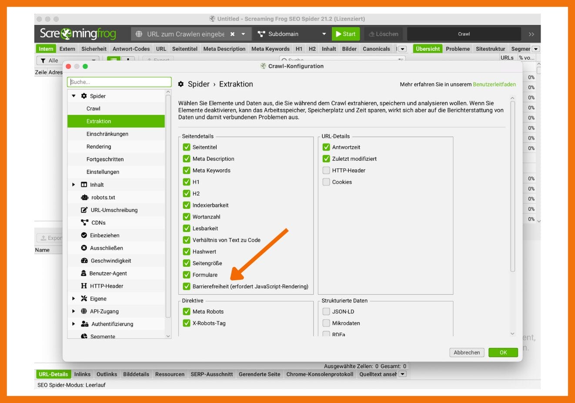Enable JSON-LD structured data extraction
This screenshot has height=403, width=575.
tap(326, 312)
